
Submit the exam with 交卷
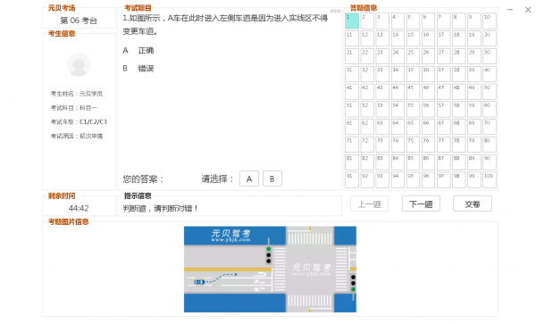pyautogui.click(x=473, y=204)
